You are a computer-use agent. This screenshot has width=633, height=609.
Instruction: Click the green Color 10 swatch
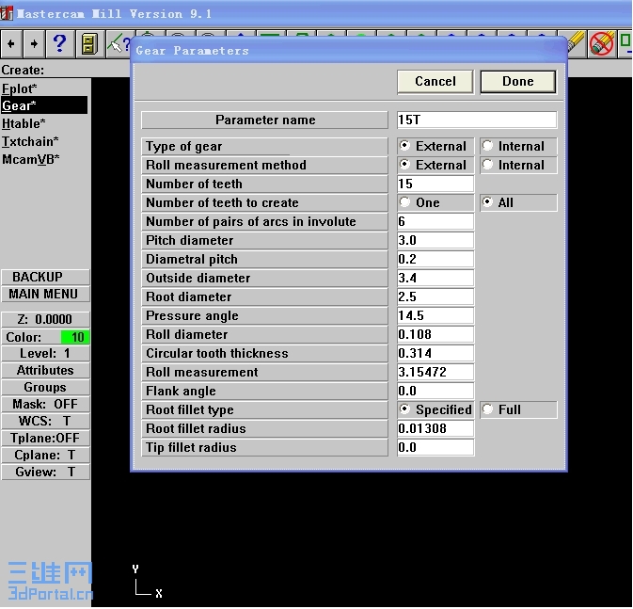click(x=75, y=337)
